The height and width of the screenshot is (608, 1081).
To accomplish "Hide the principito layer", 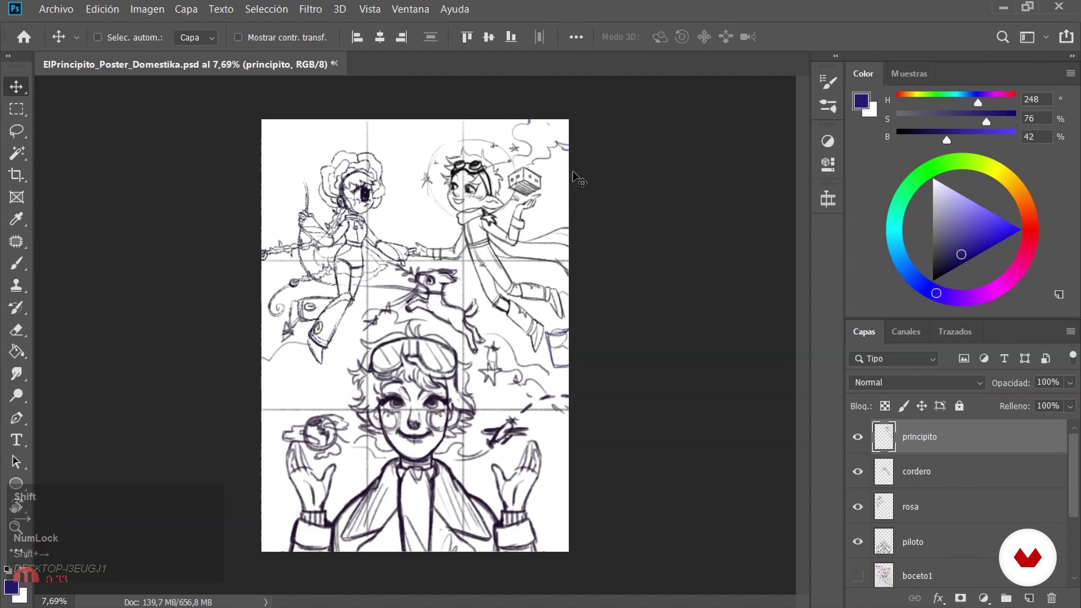I will pyautogui.click(x=857, y=437).
